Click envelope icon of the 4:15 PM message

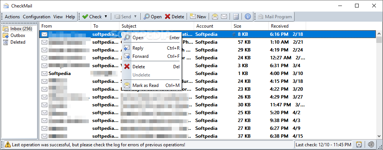coord(44,81)
